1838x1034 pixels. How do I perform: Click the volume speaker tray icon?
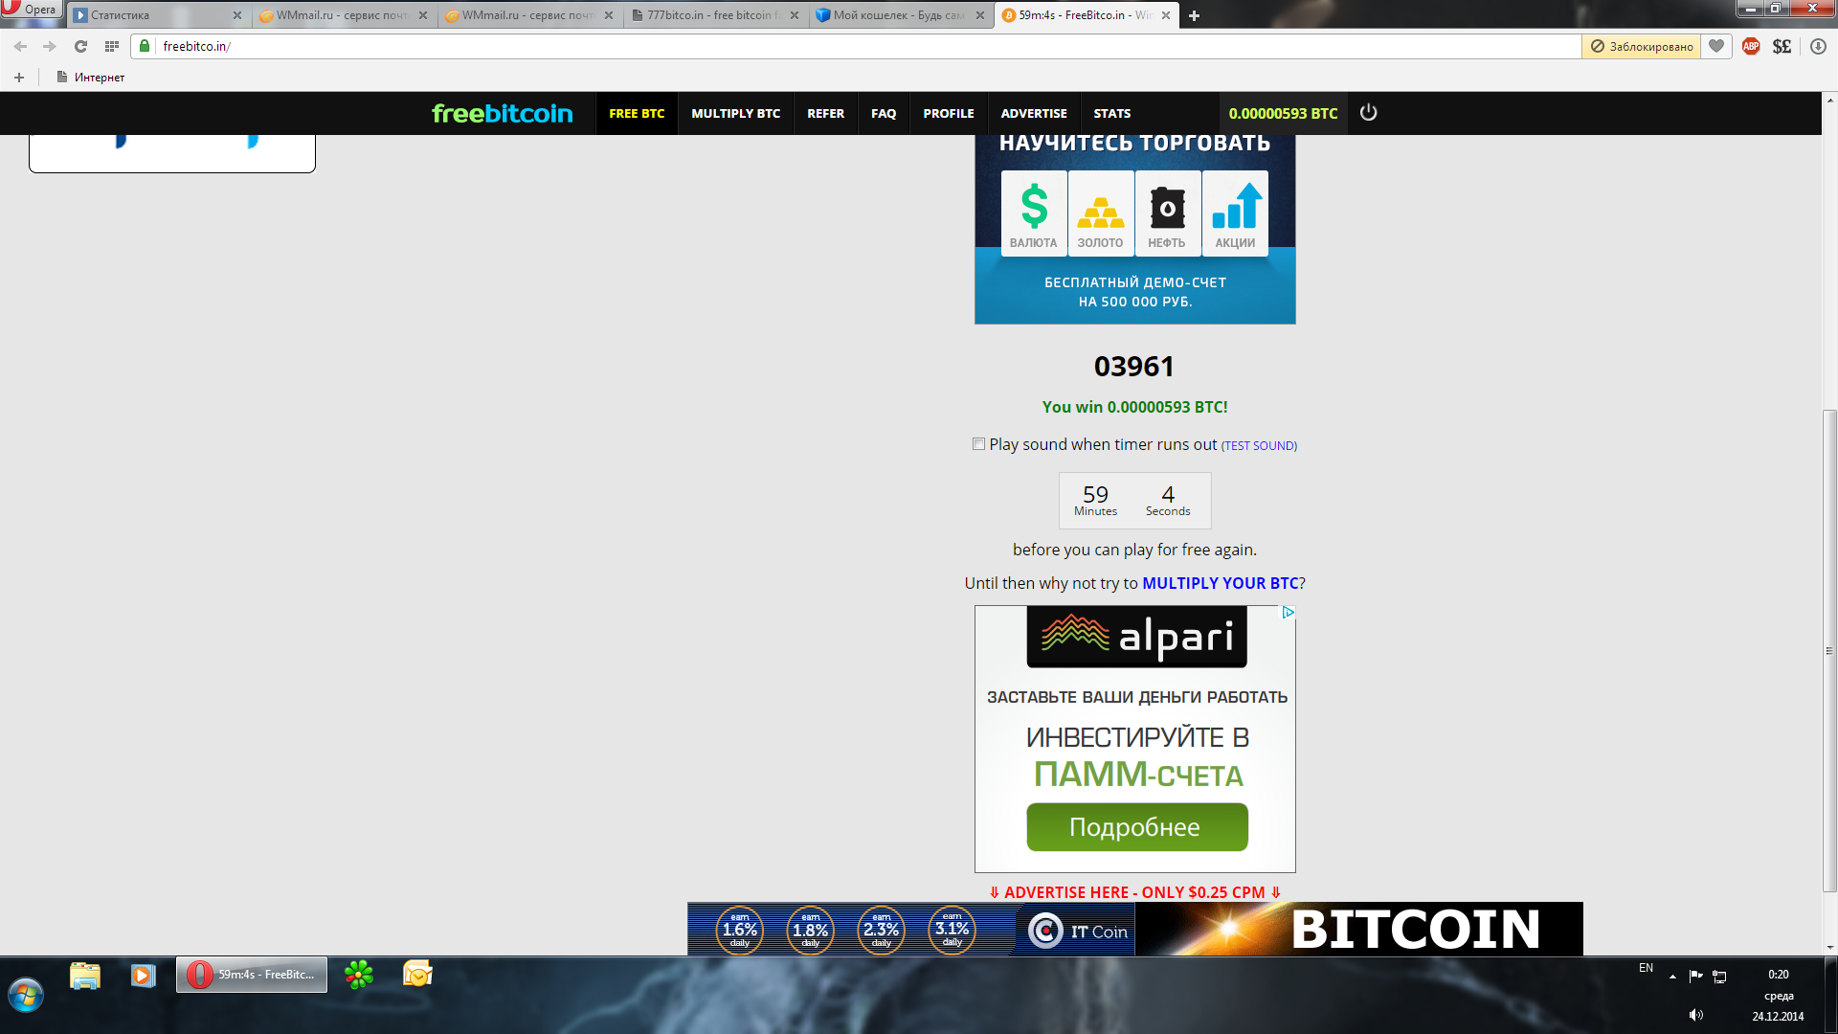click(1696, 1015)
